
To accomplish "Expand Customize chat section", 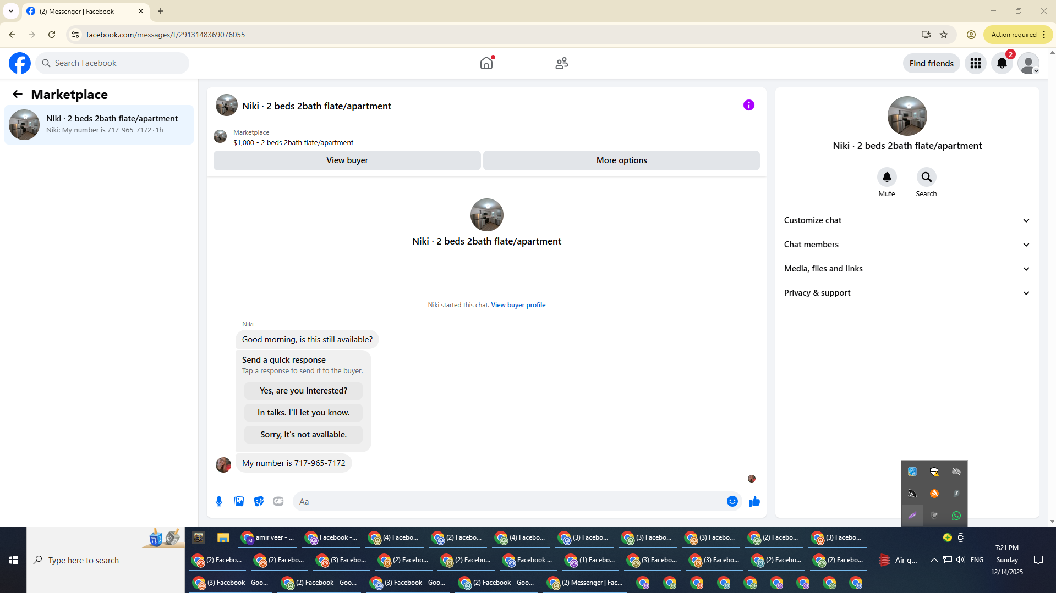I will pyautogui.click(x=907, y=220).
